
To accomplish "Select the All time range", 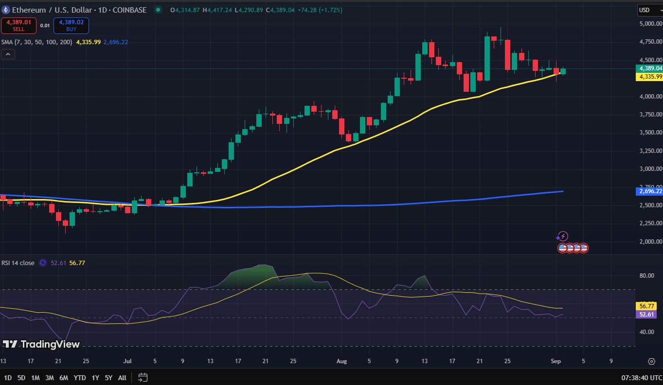I will point(122,377).
